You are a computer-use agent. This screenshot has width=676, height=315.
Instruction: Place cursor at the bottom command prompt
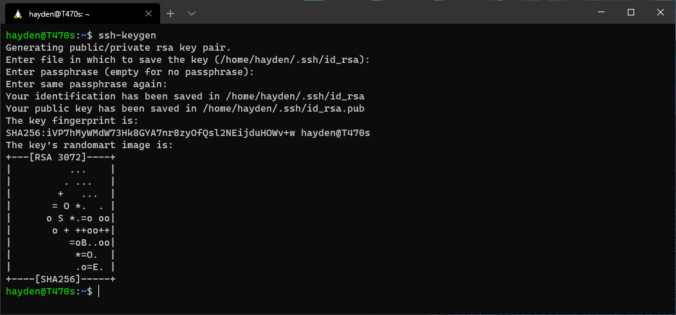99,291
